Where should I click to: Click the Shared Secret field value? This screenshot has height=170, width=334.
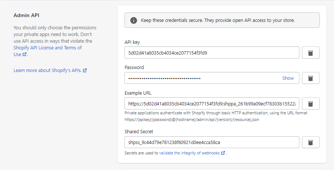point(174,143)
